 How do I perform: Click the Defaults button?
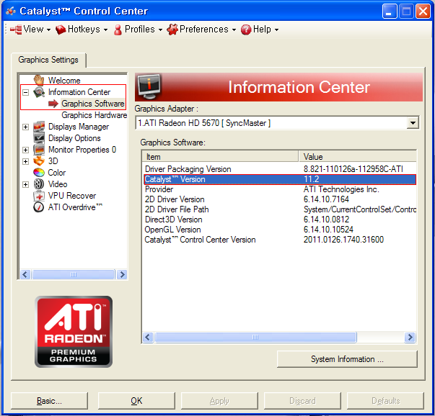click(x=386, y=401)
